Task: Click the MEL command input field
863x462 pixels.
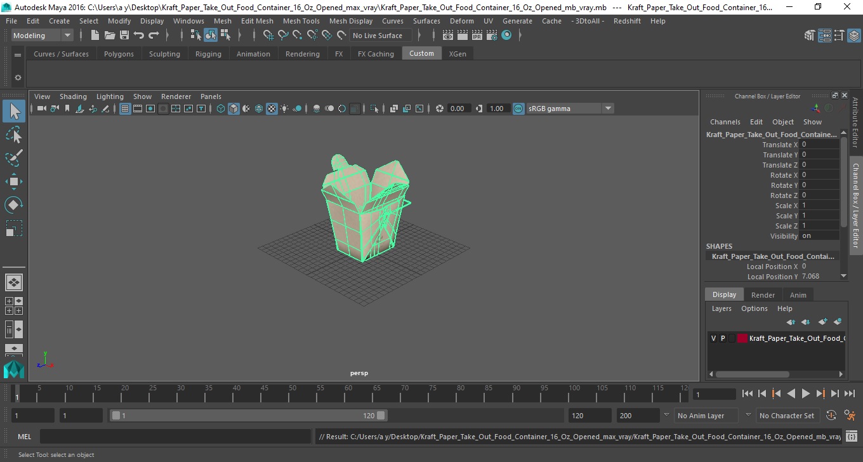Action: pos(175,437)
